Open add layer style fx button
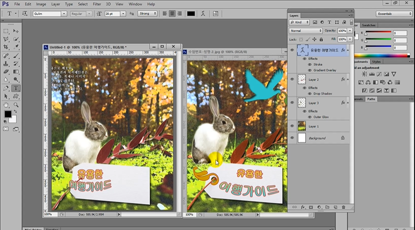The height and width of the screenshot is (230, 415). coord(303,207)
